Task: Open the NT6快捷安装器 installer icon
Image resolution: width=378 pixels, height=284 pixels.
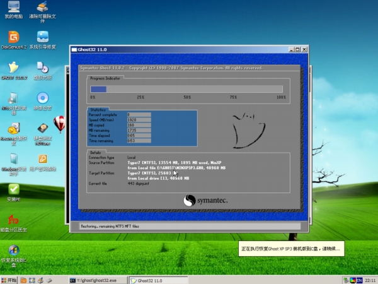Action: (14, 104)
